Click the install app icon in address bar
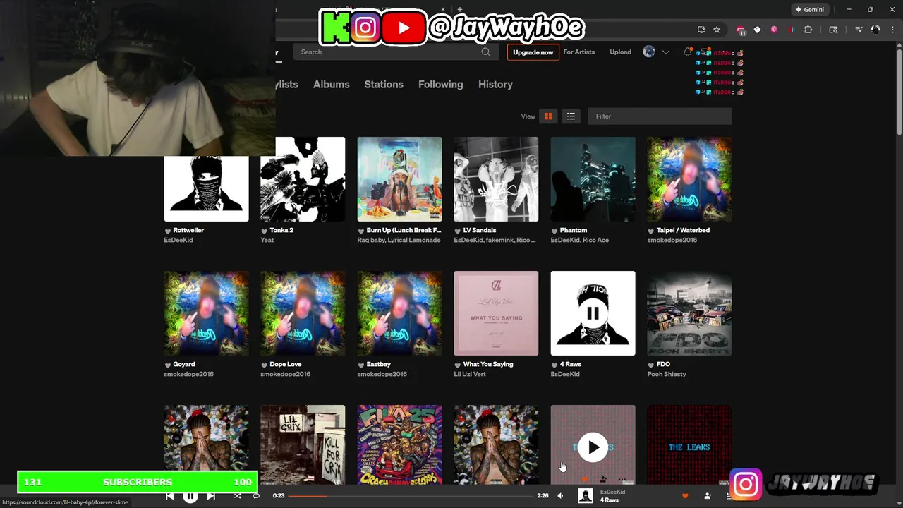 coord(701,30)
